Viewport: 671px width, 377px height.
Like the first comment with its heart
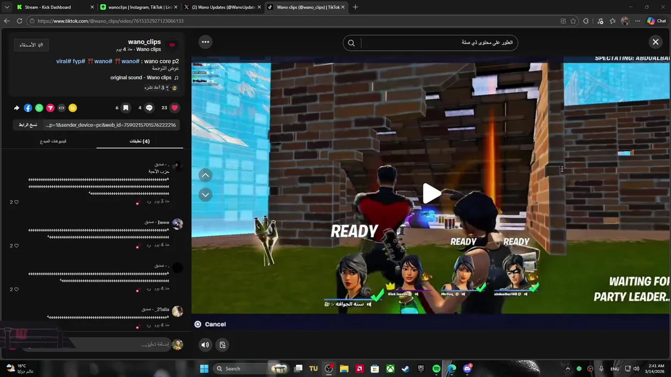click(16, 202)
